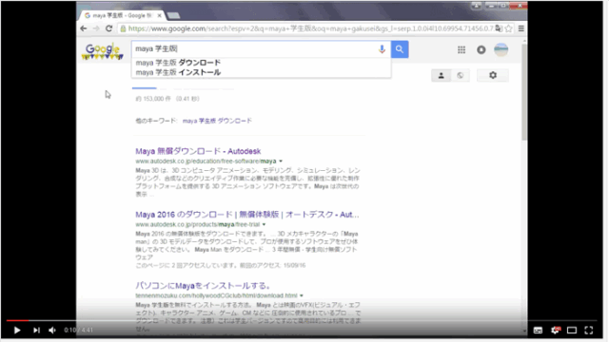Skip to next video
This screenshot has height=342, width=609.
36,330
